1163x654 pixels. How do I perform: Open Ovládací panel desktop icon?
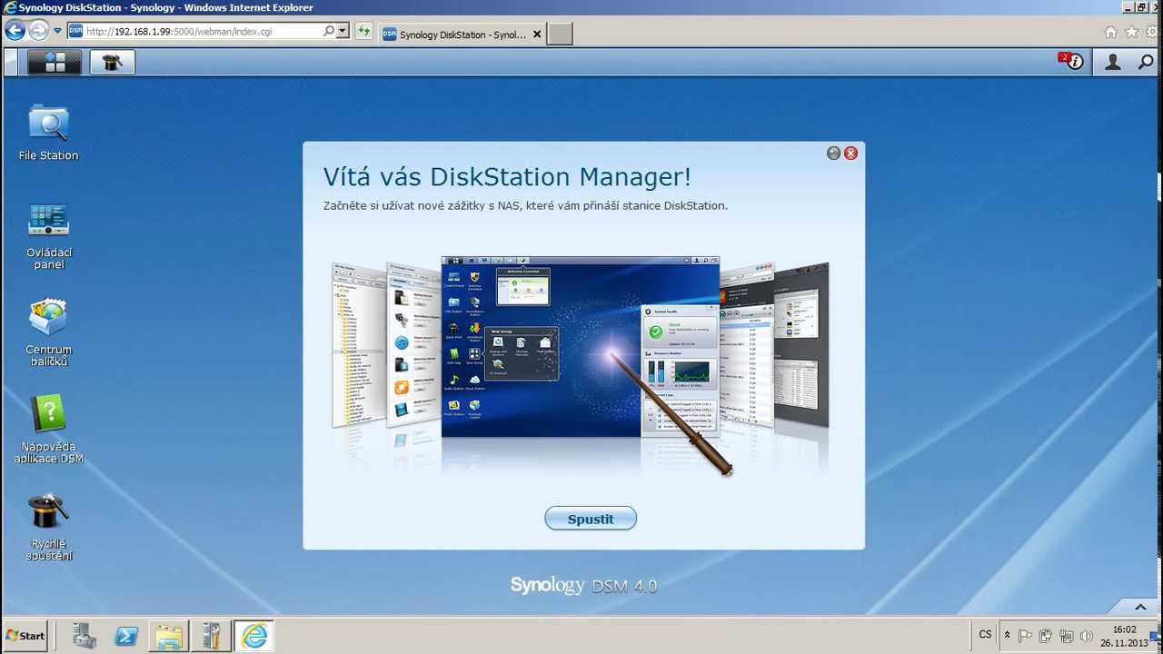(x=48, y=235)
